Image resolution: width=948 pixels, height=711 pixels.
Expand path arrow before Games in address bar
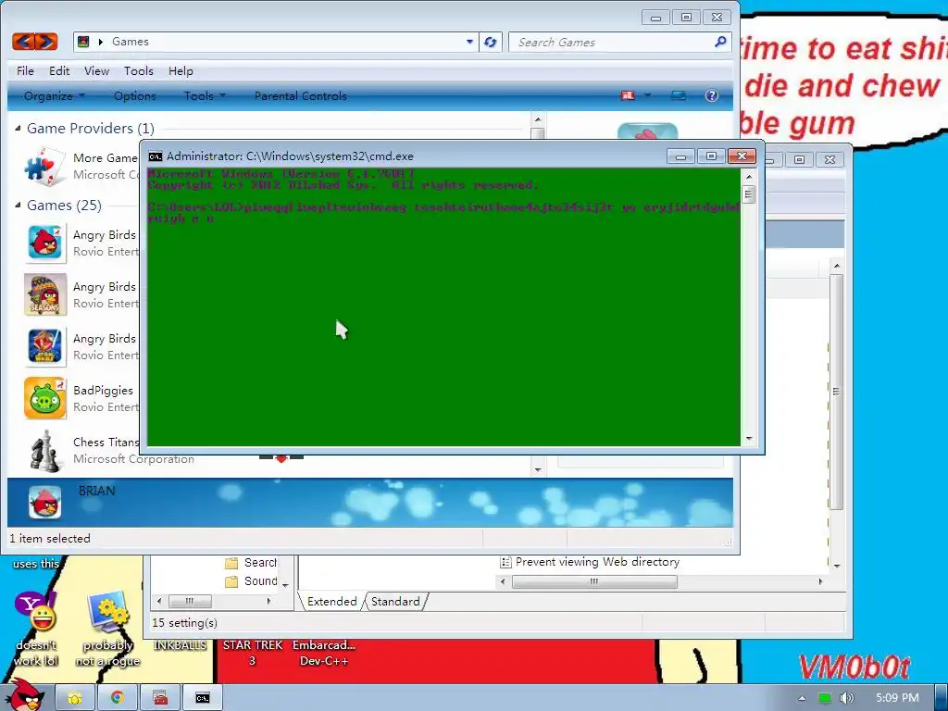point(101,42)
